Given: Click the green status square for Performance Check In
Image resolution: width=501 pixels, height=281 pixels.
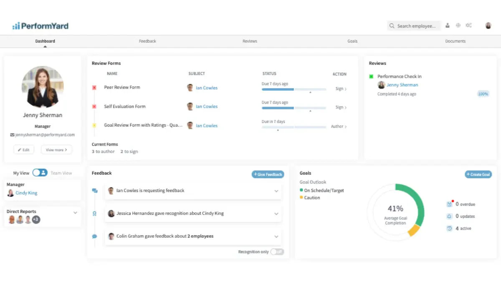Looking at the screenshot, I should pos(371,76).
